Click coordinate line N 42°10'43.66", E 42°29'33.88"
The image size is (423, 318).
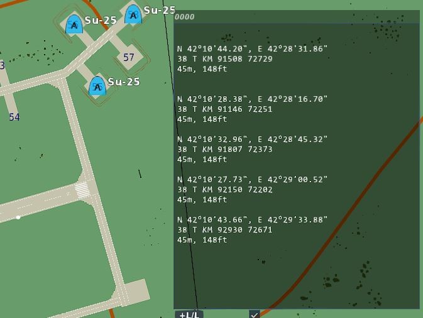tap(252, 220)
